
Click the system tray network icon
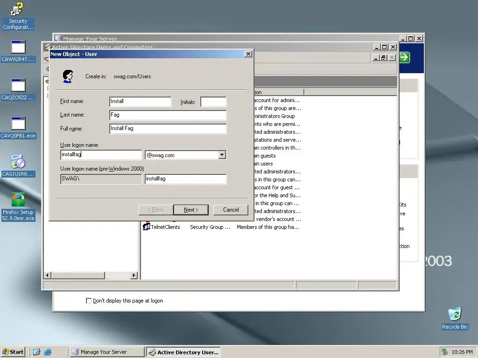click(x=445, y=352)
